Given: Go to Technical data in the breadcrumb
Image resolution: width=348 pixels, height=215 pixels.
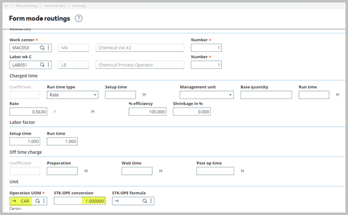Looking at the screenshot, I should pyautogui.click(x=55, y=6).
